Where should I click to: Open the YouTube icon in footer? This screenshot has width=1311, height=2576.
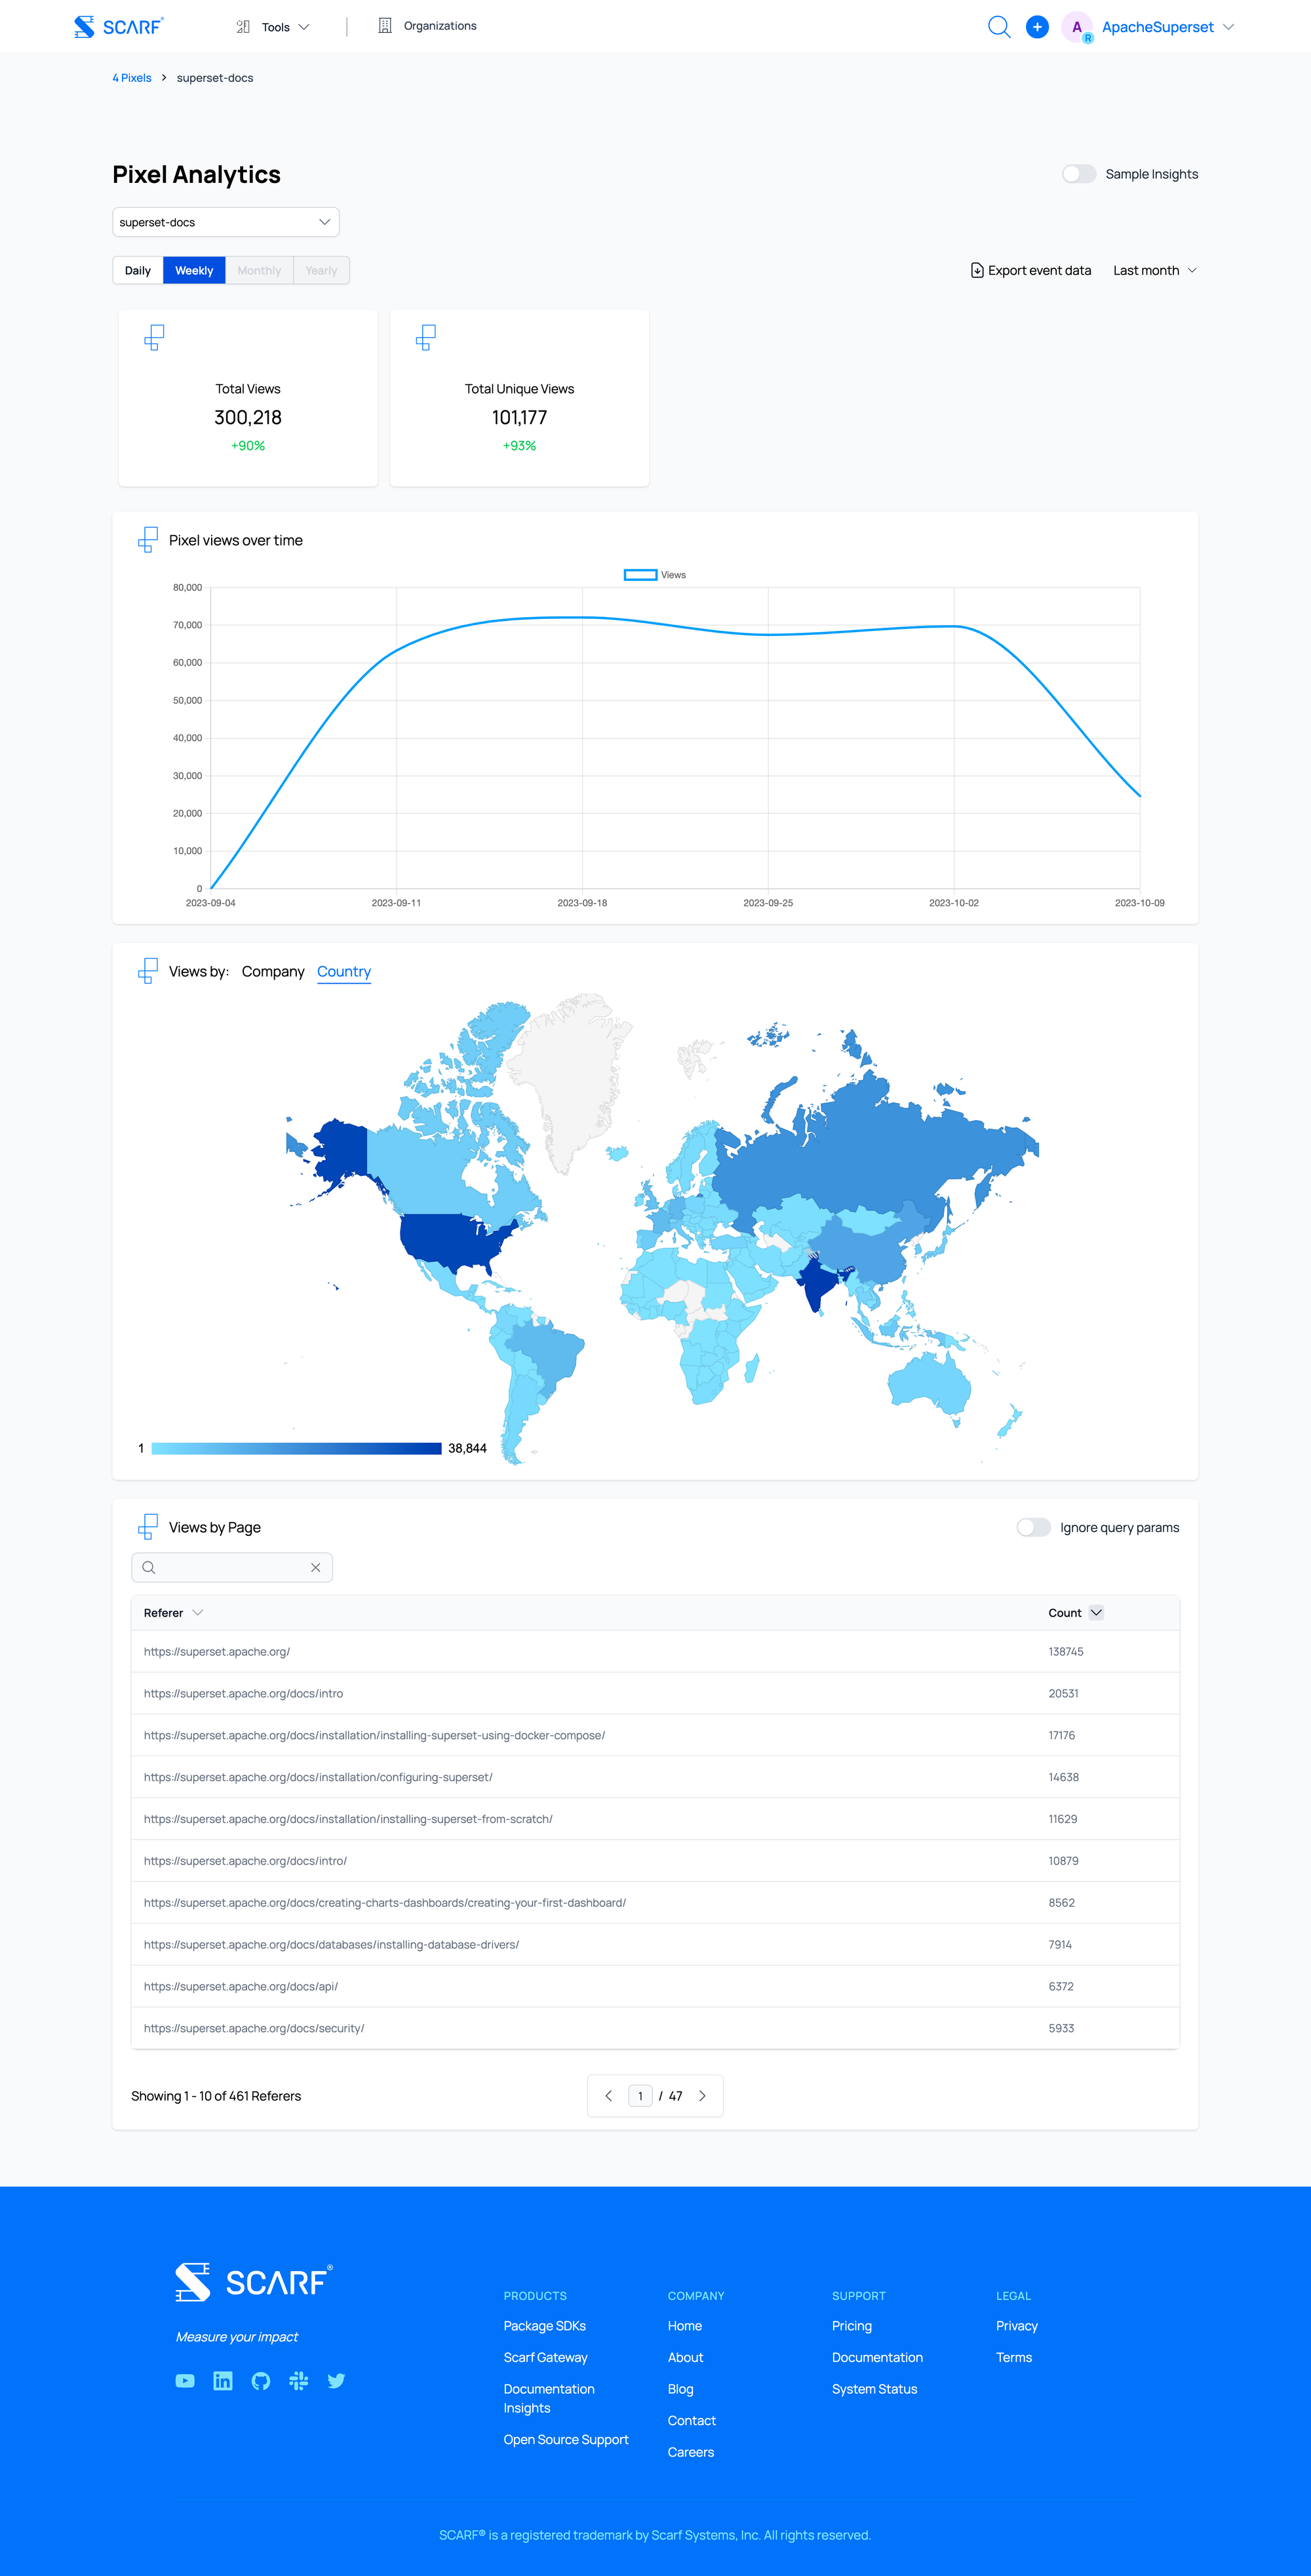point(185,2381)
